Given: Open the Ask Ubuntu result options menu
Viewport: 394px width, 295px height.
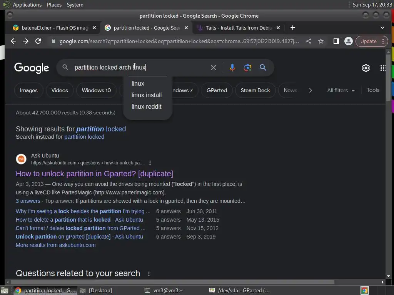Looking at the screenshot, I should click(x=150, y=163).
